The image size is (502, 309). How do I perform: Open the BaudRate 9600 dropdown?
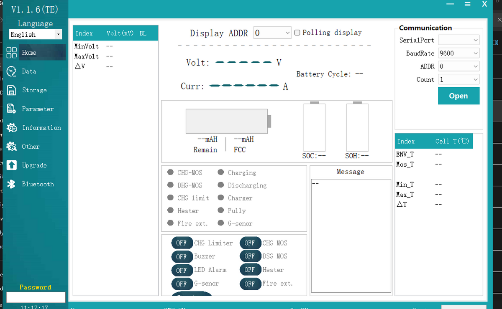(x=458, y=53)
